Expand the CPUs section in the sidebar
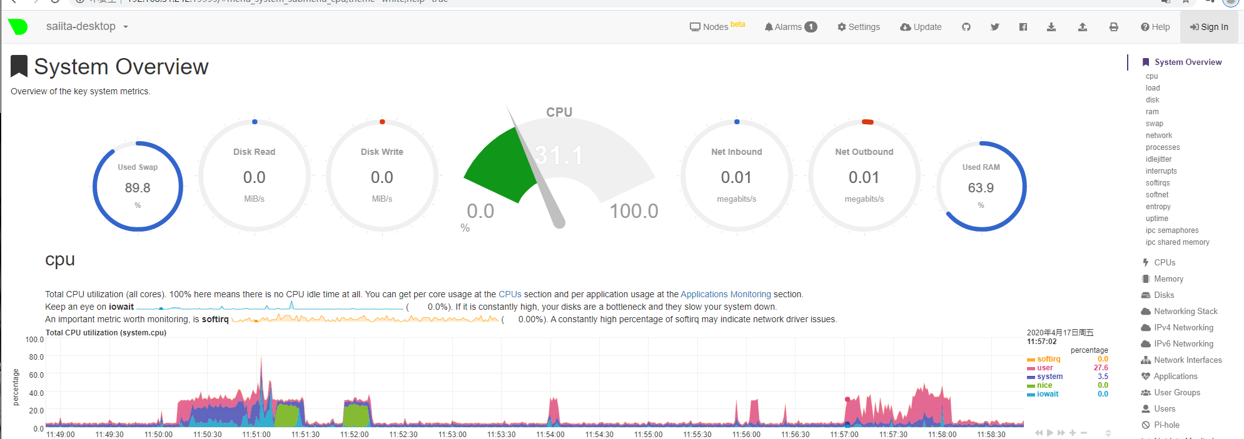The image size is (1244, 439). 1164,263
